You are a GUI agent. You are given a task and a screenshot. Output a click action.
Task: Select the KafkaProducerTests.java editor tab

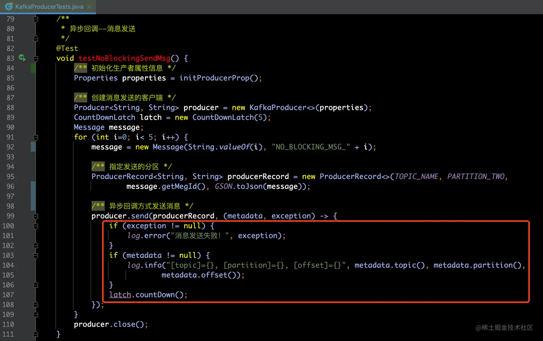pyautogui.click(x=48, y=6)
